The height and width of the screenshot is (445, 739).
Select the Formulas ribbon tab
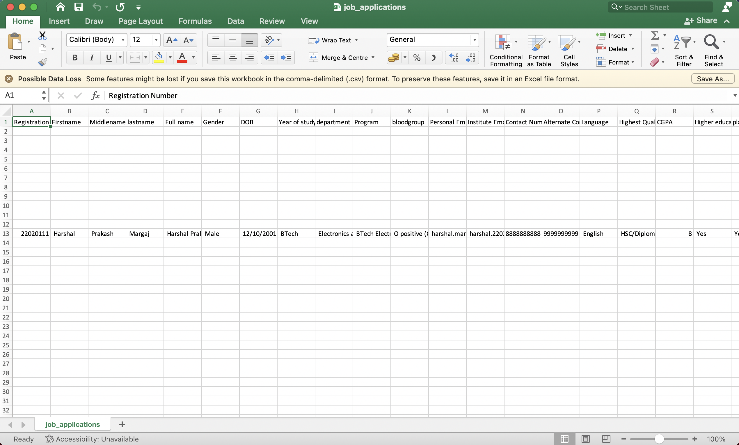point(195,21)
